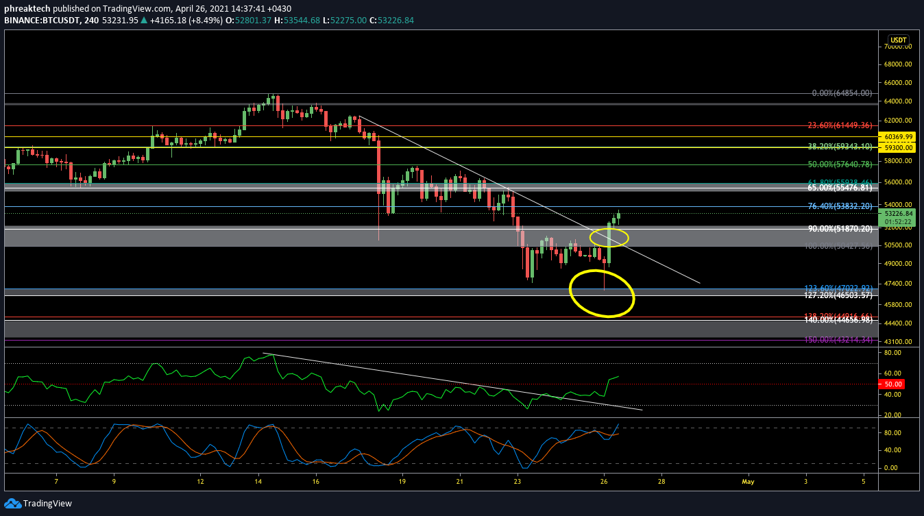
Task: Select the 76.40%(53832.20) Fibonacci label
Action: pos(840,206)
